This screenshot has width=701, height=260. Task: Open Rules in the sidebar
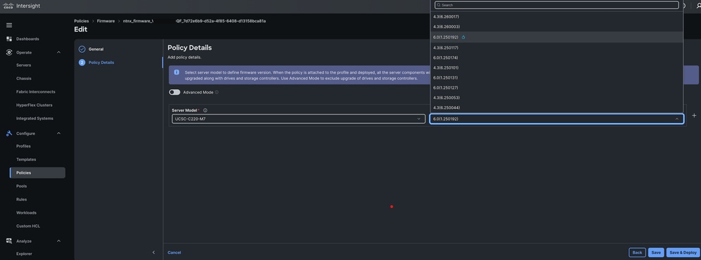pyautogui.click(x=21, y=200)
